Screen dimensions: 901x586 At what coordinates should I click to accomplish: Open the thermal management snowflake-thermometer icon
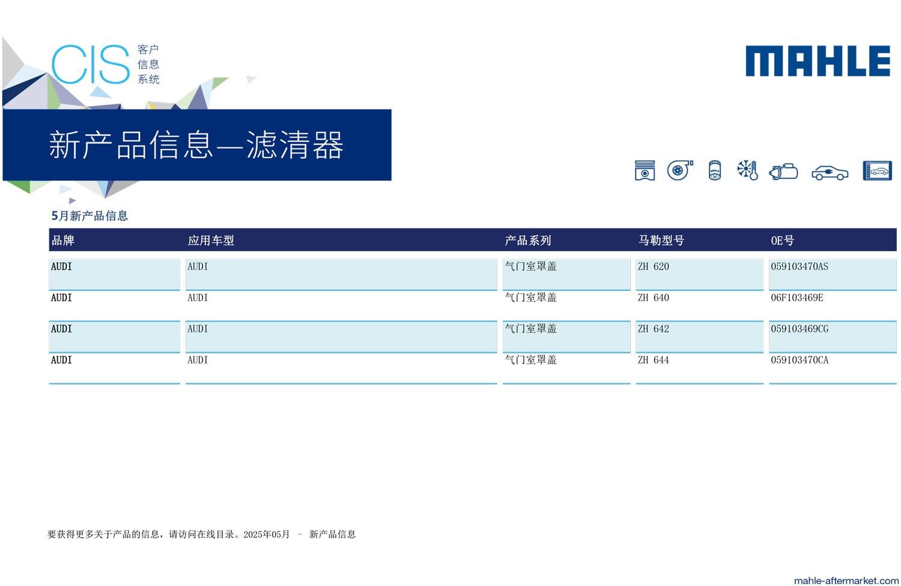click(747, 171)
